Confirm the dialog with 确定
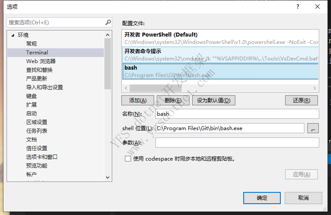The image size is (331, 215). coord(262,198)
